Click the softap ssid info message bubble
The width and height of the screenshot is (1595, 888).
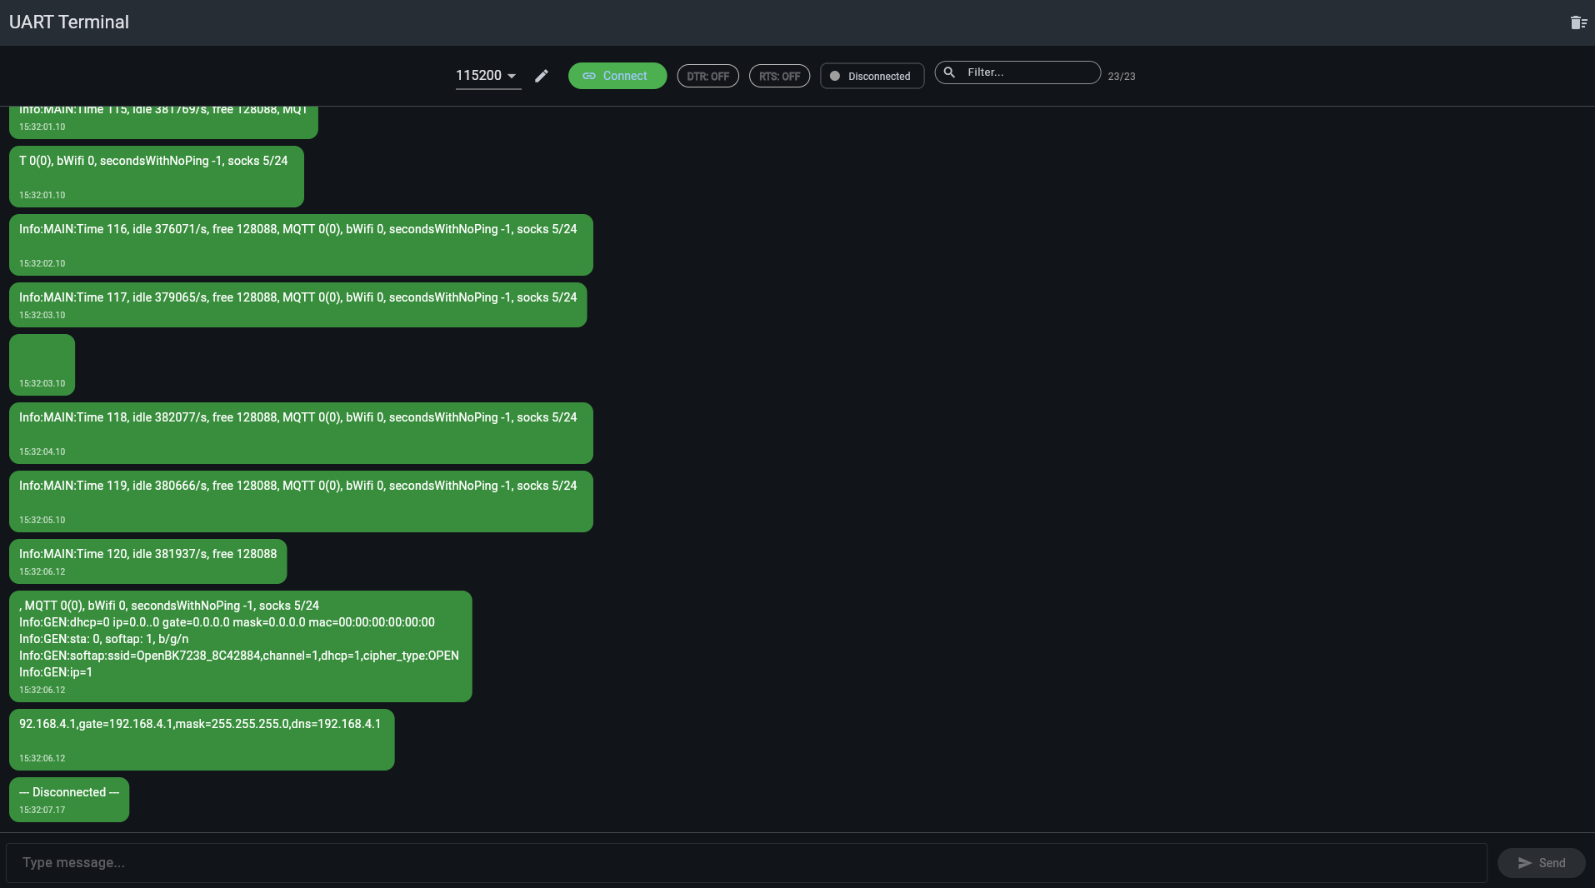[x=240, y=646]
